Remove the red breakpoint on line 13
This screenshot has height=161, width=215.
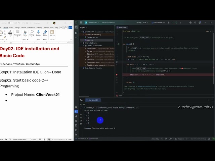(x=117, y=75)
